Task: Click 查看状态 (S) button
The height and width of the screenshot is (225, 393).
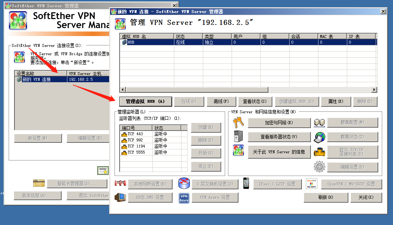Action: point(254,102)
